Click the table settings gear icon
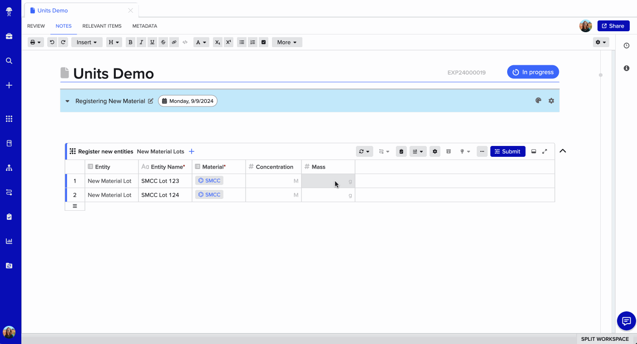This screenshot has height=344, width=637. point(435,151)
